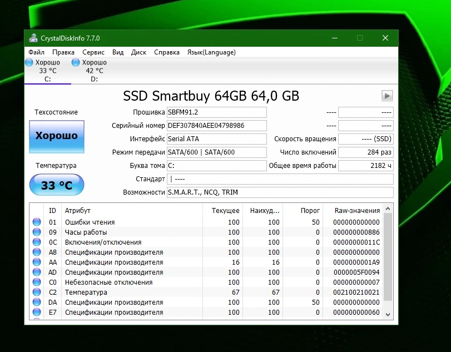
Task: Click status circle for attribute AD row
Action: click(37, 272)
